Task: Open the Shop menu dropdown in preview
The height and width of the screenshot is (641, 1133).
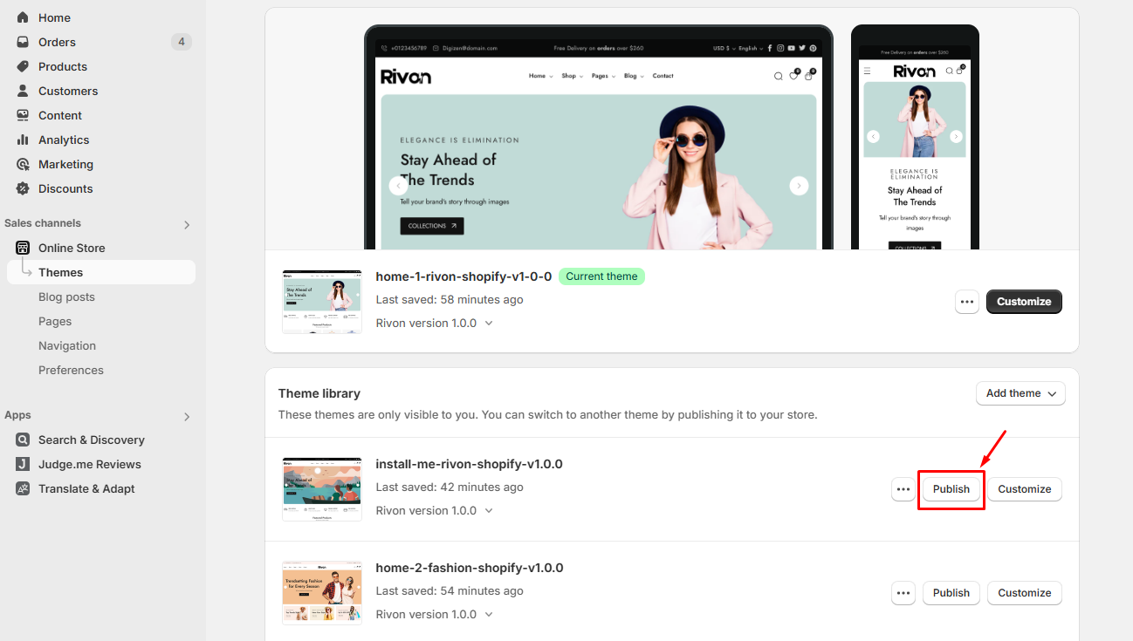Action: pyautogui.click(x=572, y=77)
